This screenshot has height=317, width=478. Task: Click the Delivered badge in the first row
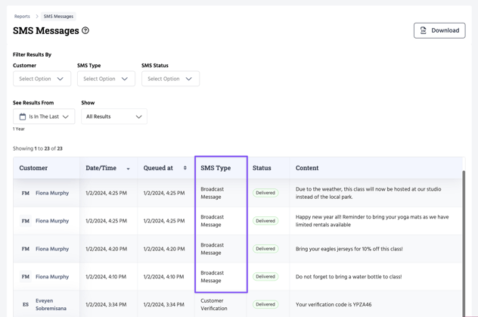click(265, 193)
